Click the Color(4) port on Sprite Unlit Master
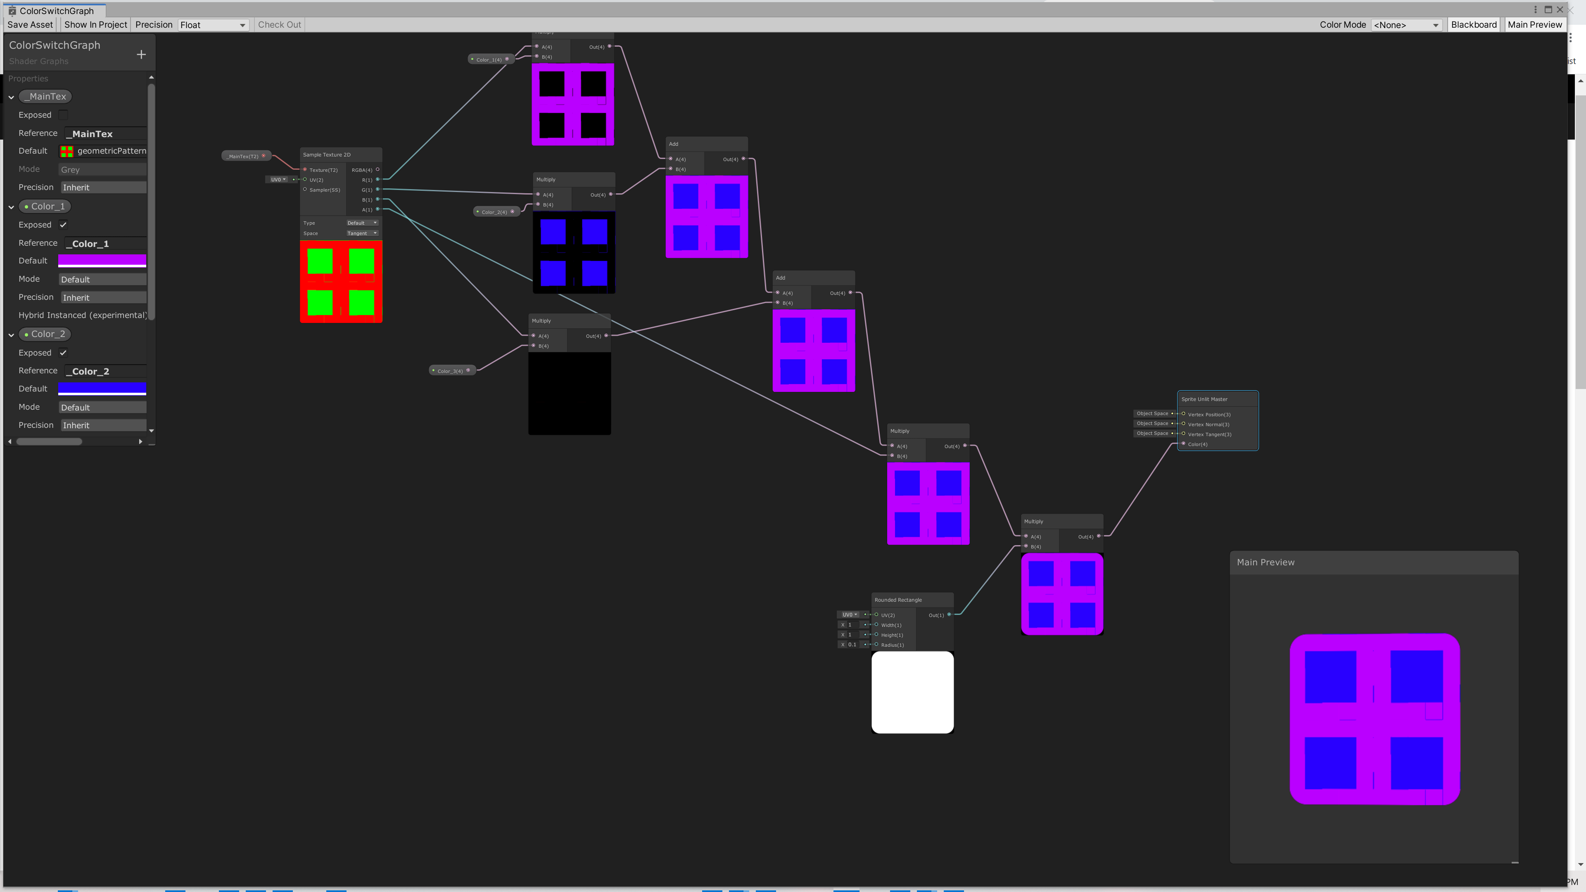 tap(1183, 444)
